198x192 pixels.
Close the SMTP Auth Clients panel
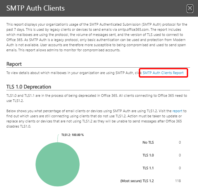(190, 8)
